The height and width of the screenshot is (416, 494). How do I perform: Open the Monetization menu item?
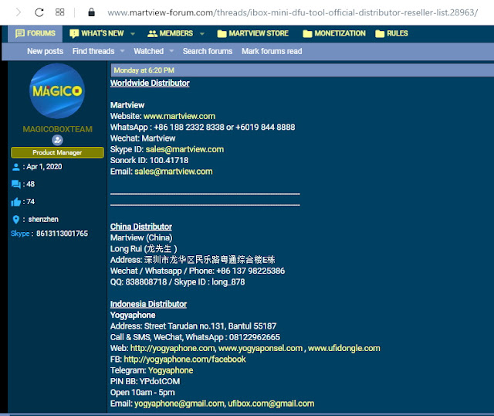click(334, 33)
